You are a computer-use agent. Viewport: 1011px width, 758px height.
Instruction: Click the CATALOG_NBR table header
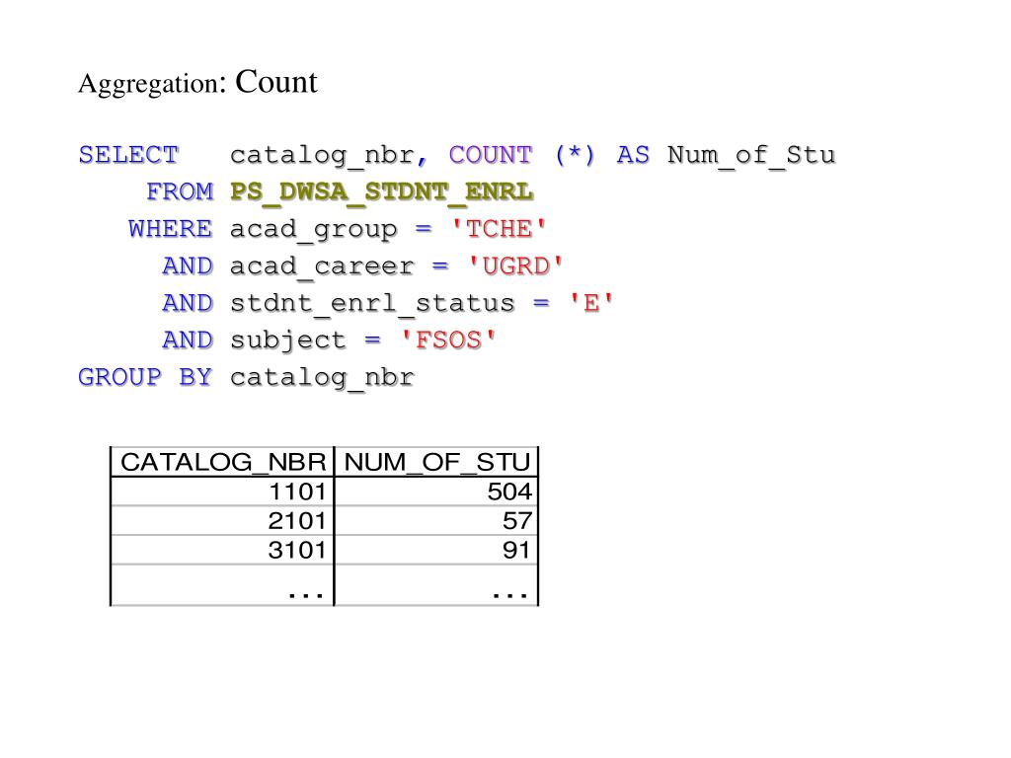[222, 462]
